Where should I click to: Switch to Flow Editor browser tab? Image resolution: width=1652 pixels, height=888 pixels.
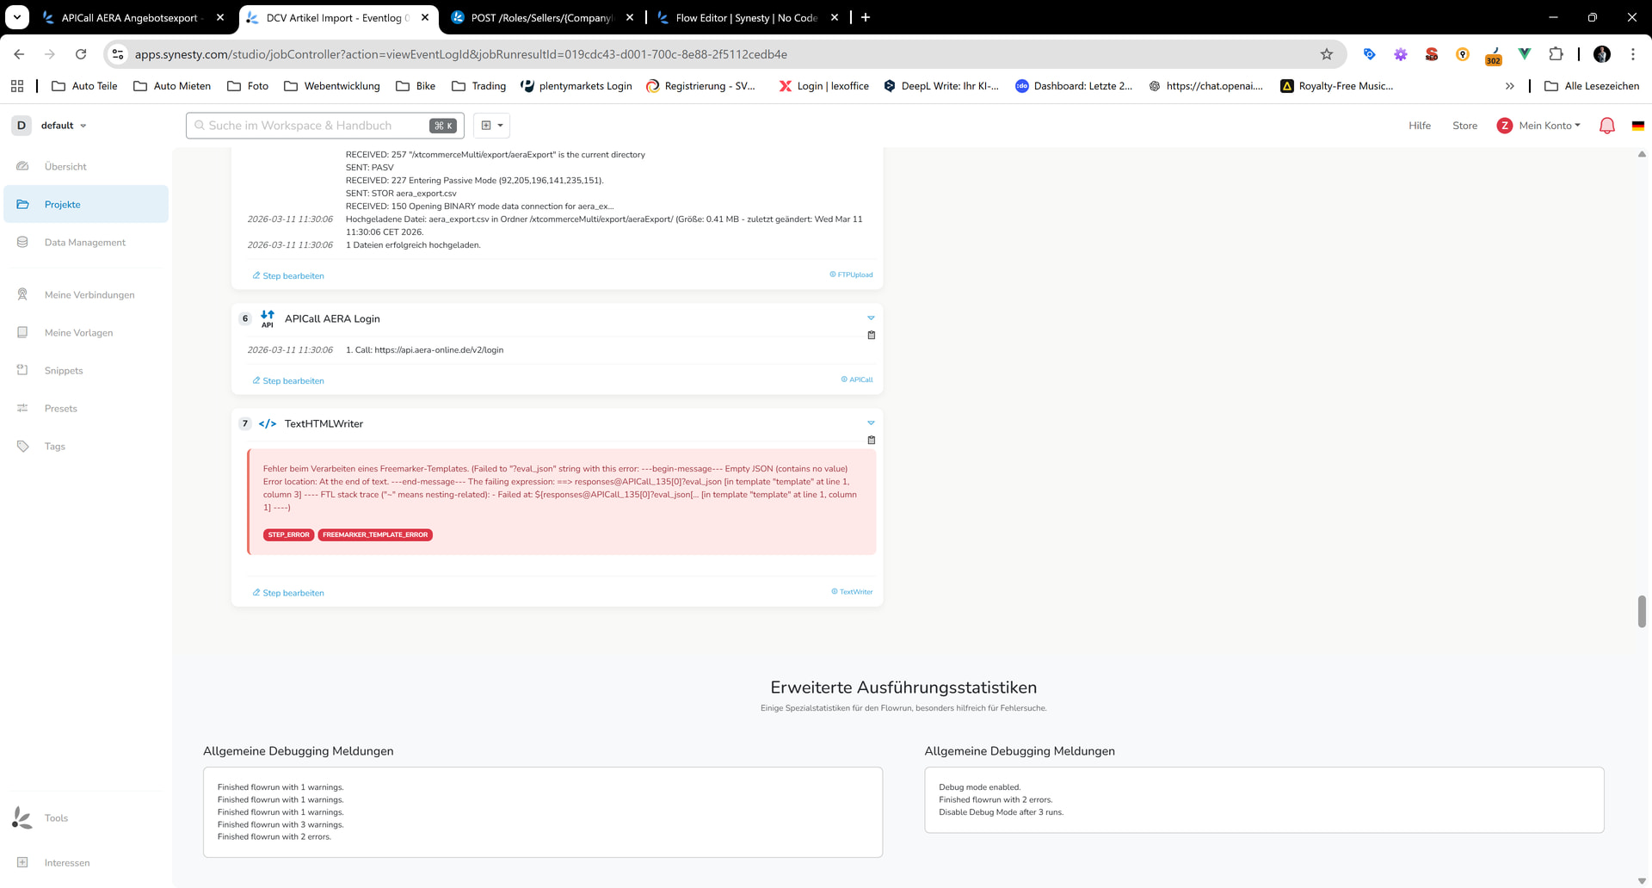click(745, 17)
